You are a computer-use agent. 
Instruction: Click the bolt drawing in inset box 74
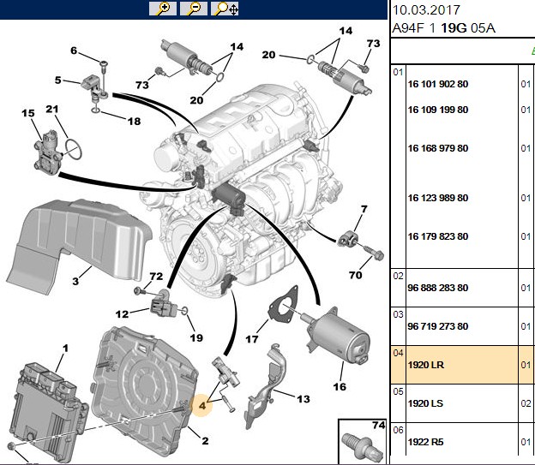pyautogui.click(x=363, y=447)
